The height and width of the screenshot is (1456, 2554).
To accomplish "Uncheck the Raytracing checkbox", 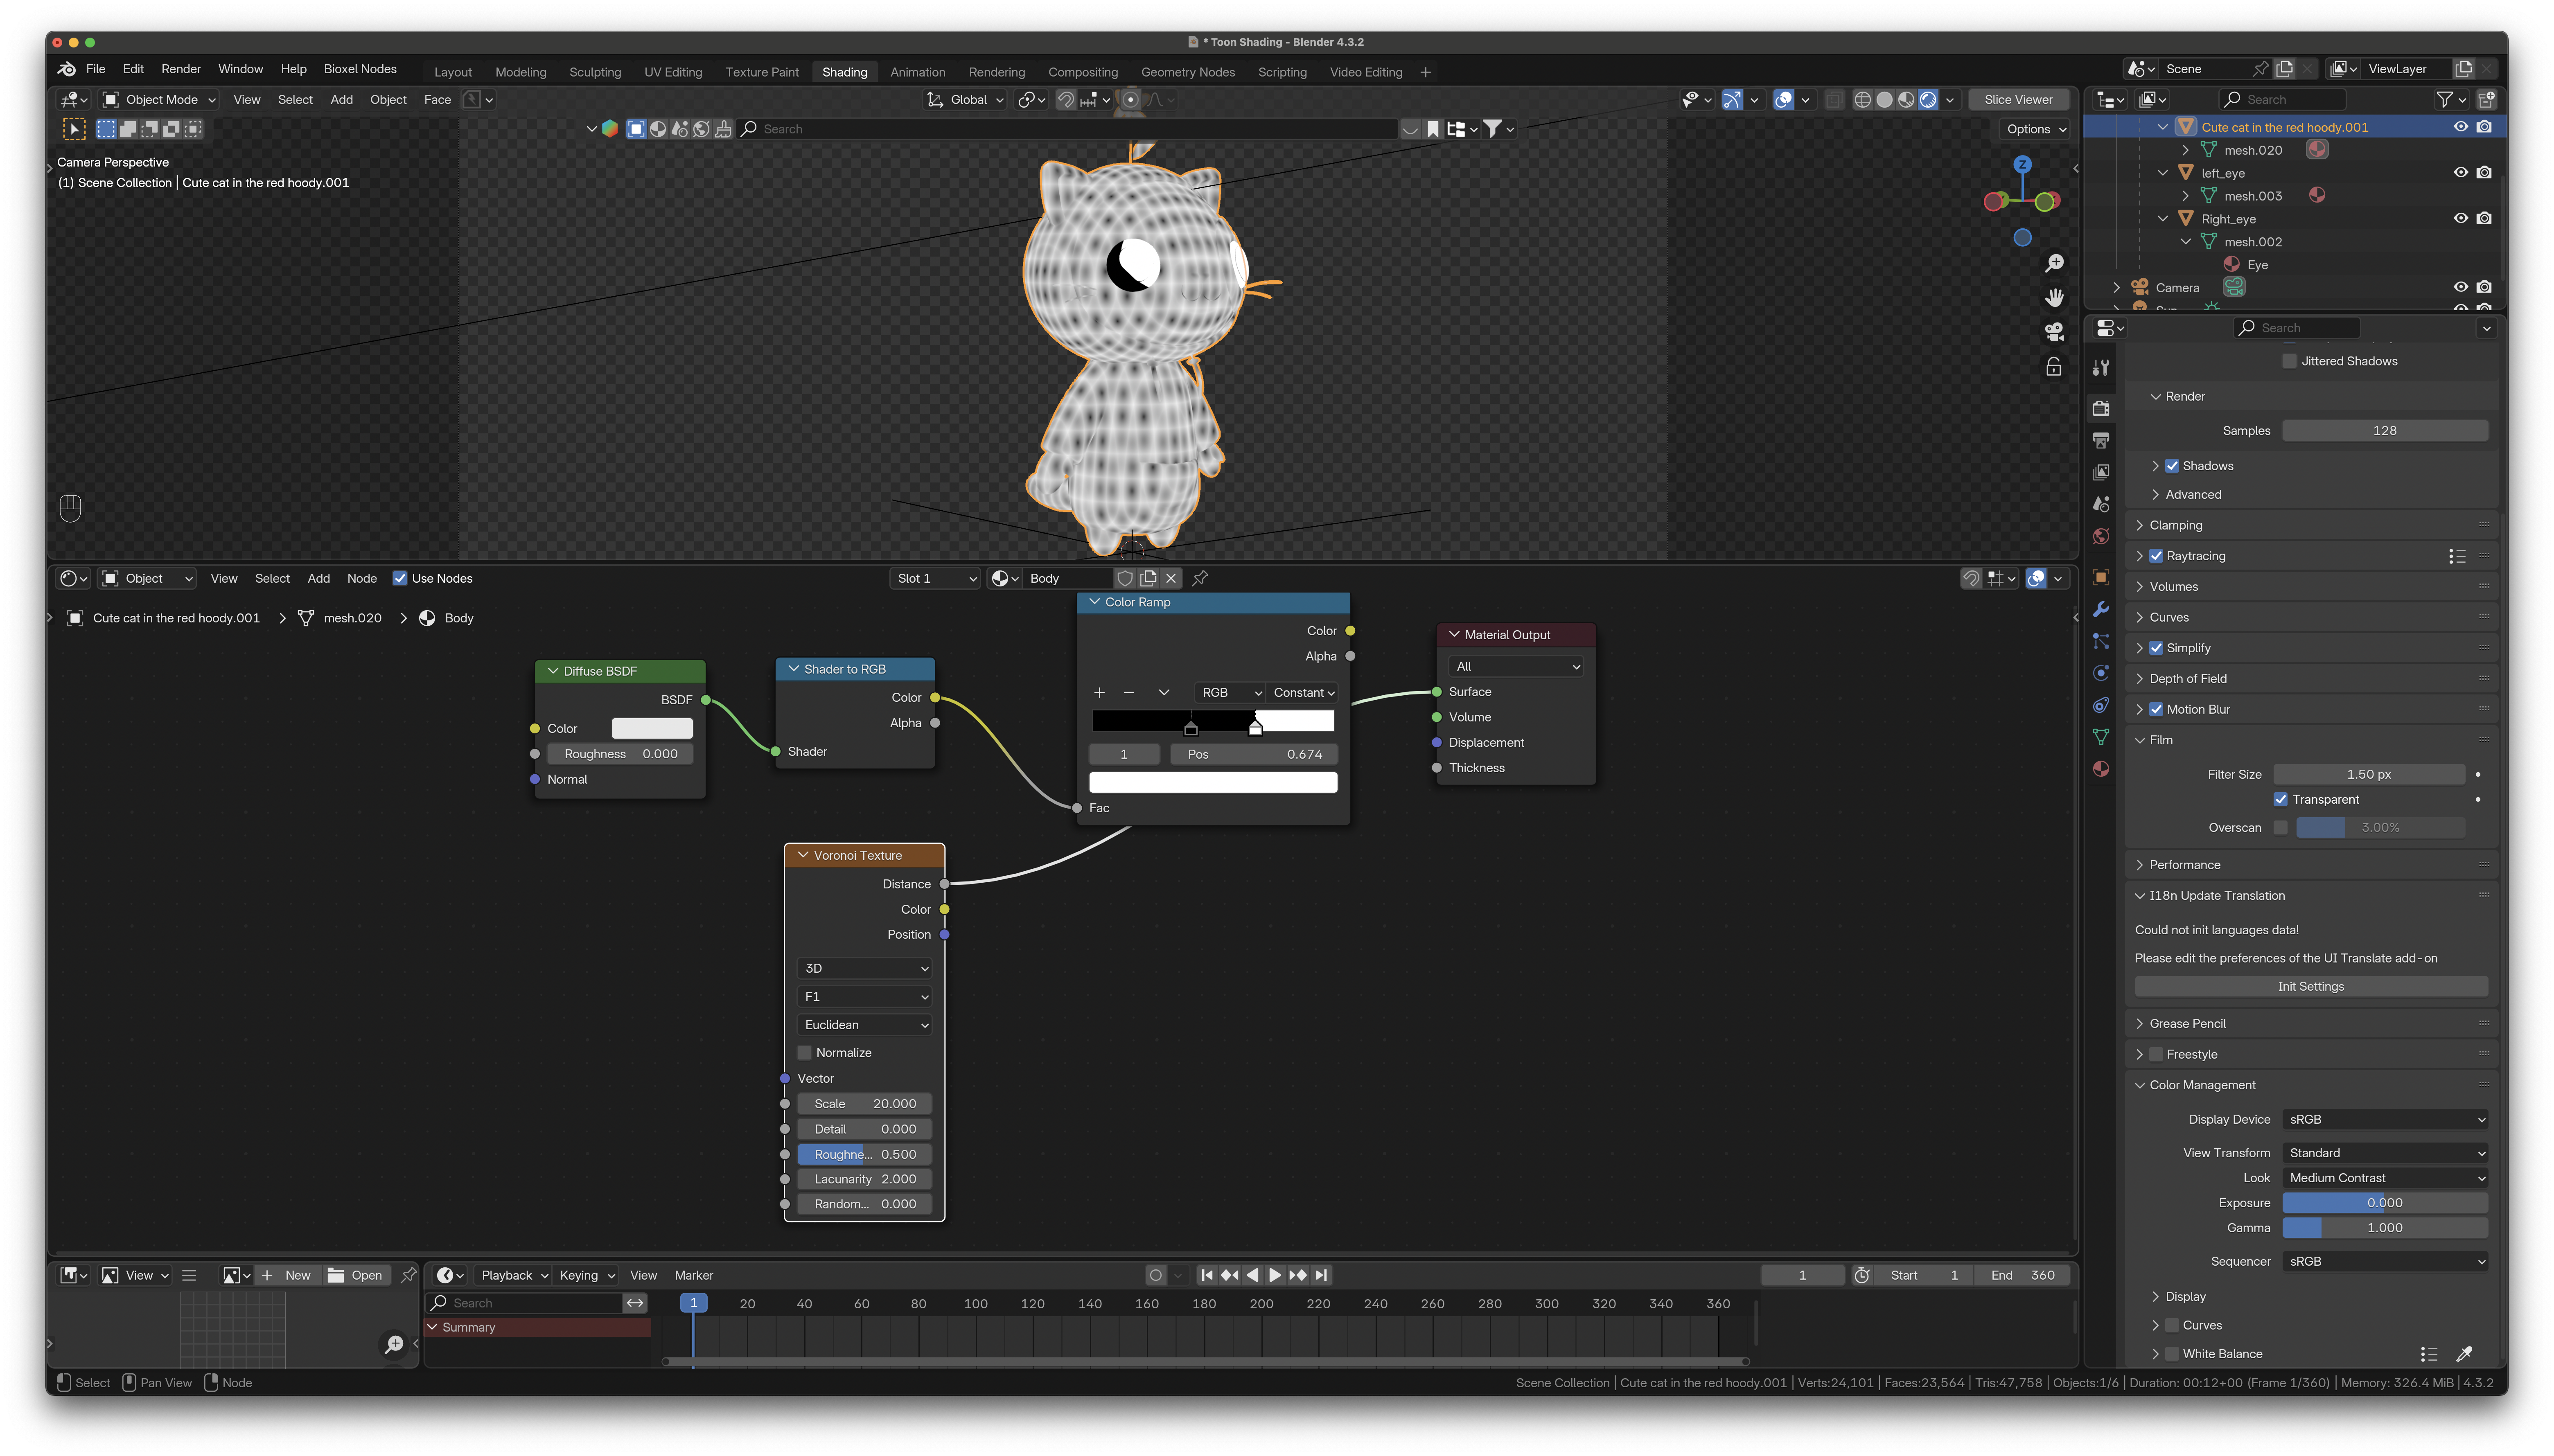I will tap(2156, 556).
